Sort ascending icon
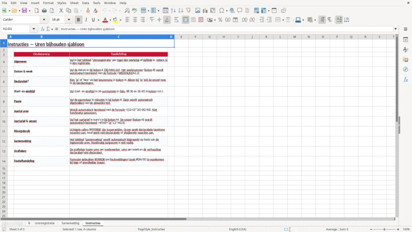The width and height of the screenshot is (412, 232). pos(173,10)
